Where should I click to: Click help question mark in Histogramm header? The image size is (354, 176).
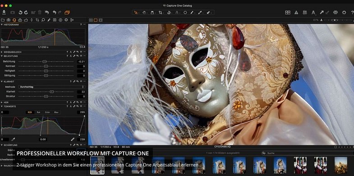(x=81, y=25)
